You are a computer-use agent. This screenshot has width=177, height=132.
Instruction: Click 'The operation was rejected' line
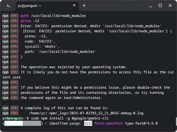click(x=74, y=67)
